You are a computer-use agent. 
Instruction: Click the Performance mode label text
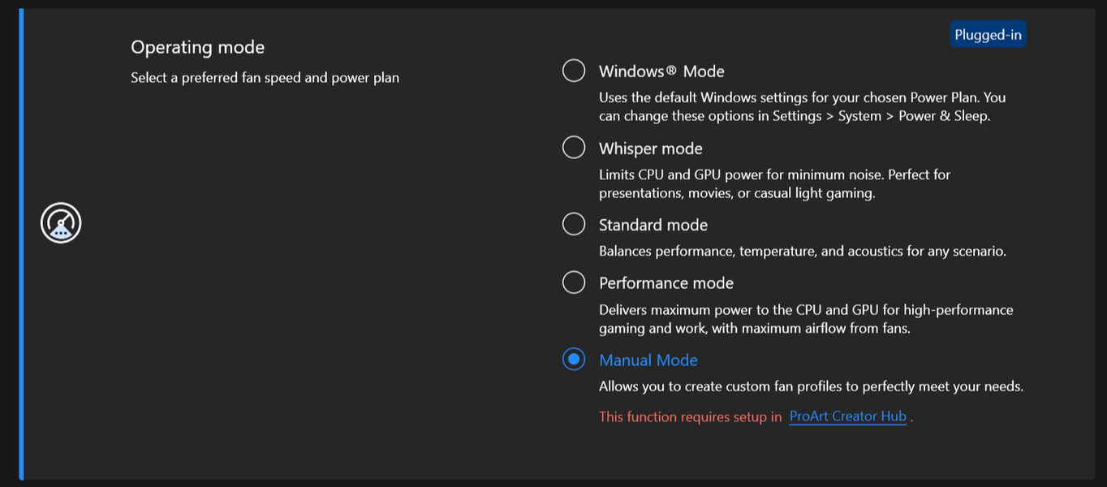coord(665,283)
